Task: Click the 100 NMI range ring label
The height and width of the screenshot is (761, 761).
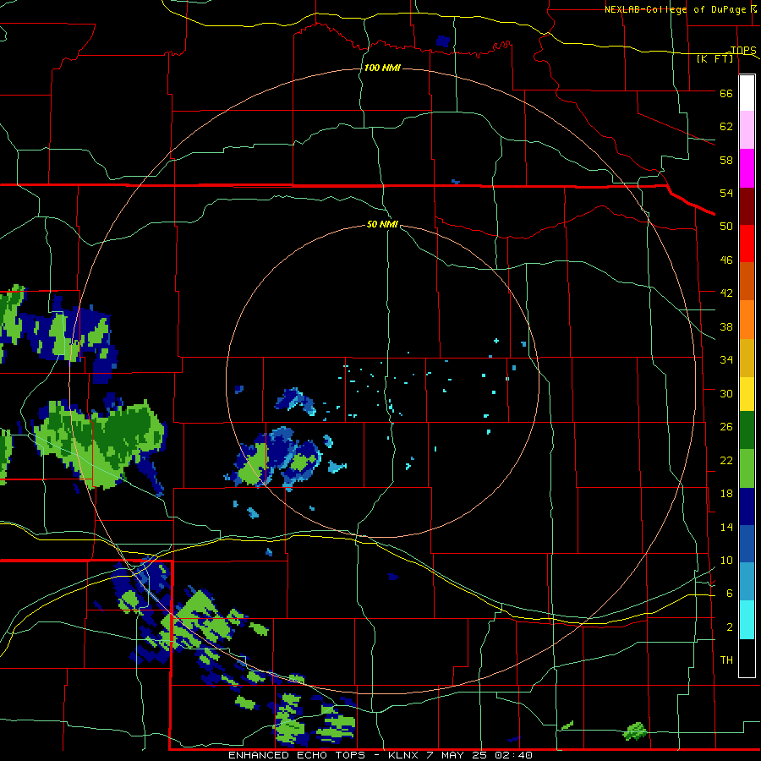Action: click(x=382, y=68)
